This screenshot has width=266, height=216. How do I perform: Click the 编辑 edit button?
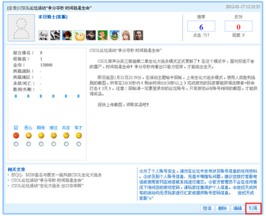point(237,208)
